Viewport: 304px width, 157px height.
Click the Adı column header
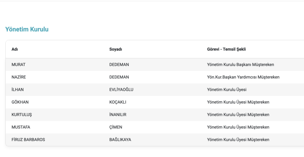coord(15,49)
